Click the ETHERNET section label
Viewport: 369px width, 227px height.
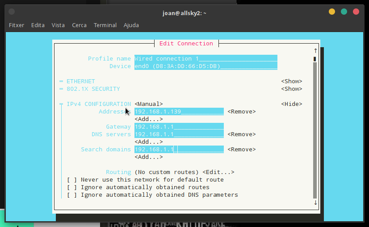click(81, 81)
